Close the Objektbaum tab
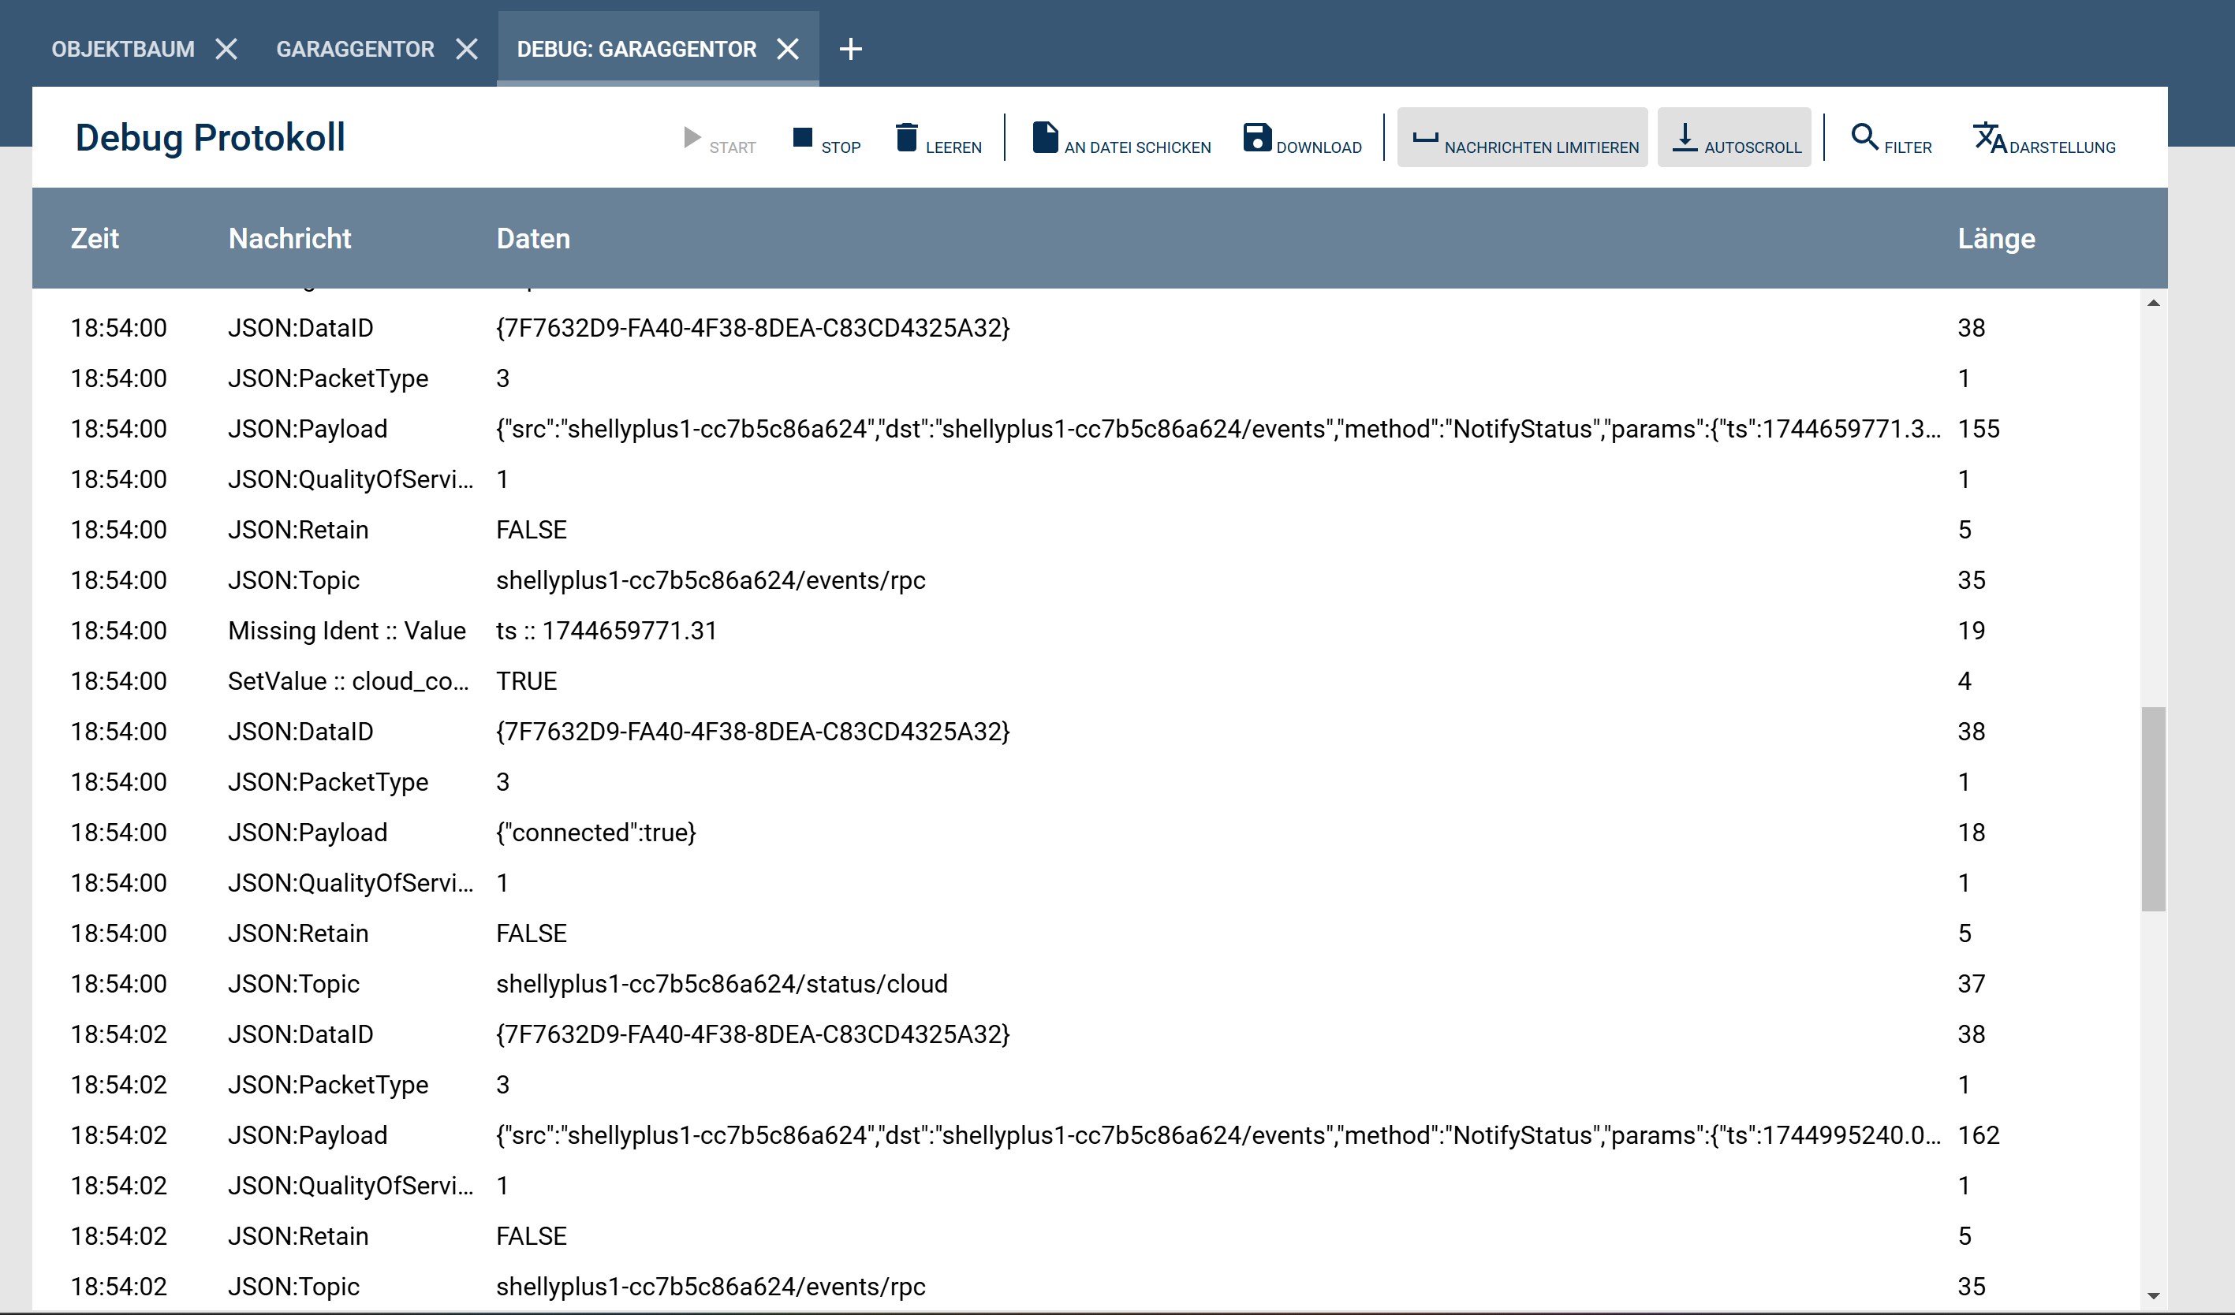 [x=227, y=49]
